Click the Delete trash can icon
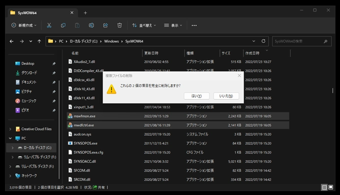The width and height of the screenshot is (340, 195). point(119,25)
